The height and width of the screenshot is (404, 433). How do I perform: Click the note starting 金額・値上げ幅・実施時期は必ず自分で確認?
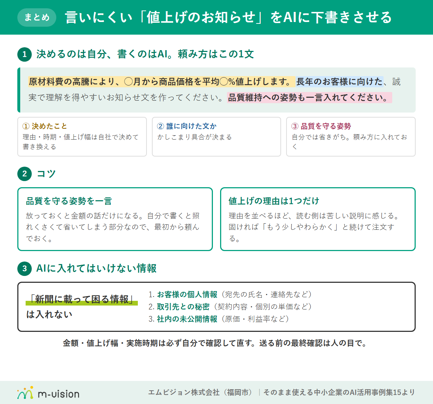click(216, 343)
